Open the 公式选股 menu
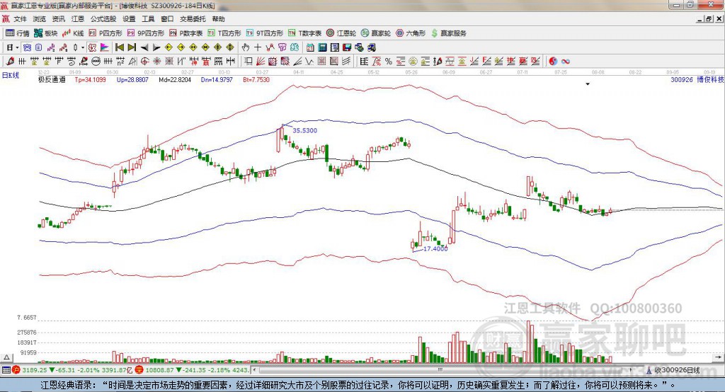725x392 pixels. (x=103, y=19)
